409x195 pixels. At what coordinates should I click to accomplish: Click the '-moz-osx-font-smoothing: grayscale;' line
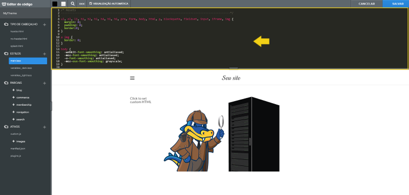(93, 61)
